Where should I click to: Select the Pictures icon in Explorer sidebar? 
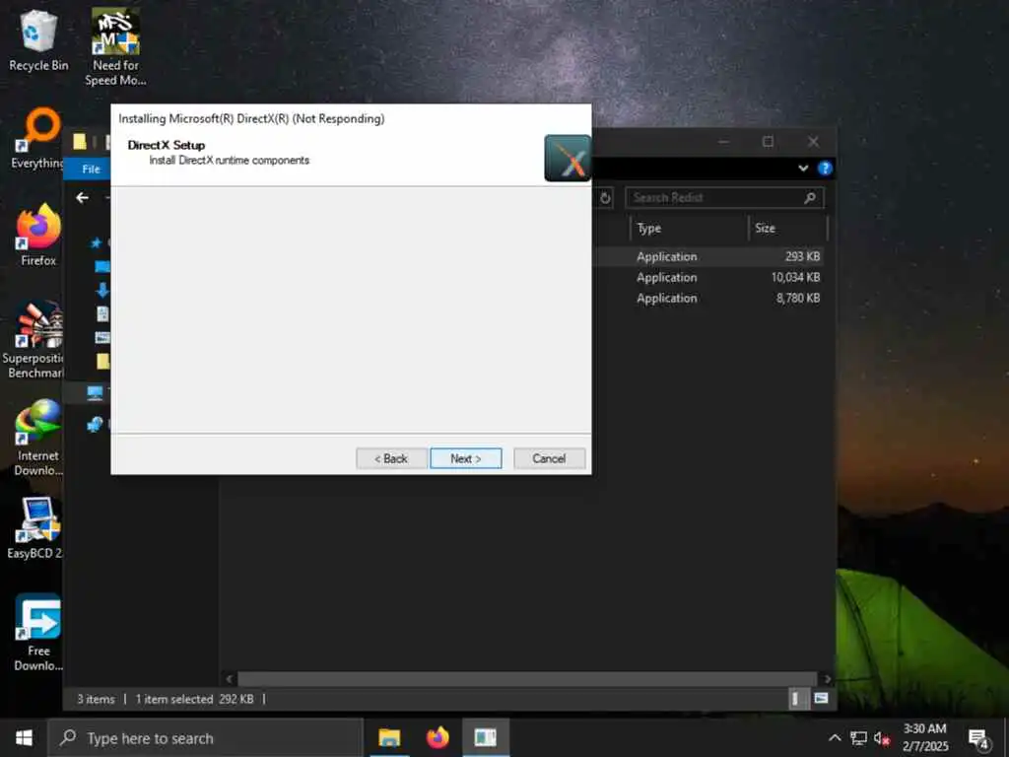click(102, 337)
